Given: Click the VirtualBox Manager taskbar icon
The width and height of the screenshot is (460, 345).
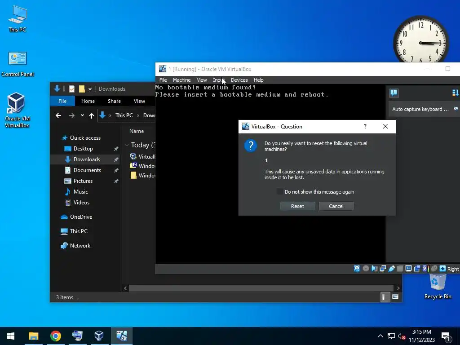Looking at the screenshot, I should point(99,336).
